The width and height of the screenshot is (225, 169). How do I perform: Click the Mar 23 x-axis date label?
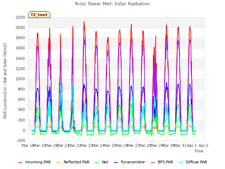(86, 145)
